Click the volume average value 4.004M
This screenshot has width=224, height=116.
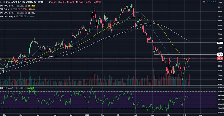click(32, 9)
